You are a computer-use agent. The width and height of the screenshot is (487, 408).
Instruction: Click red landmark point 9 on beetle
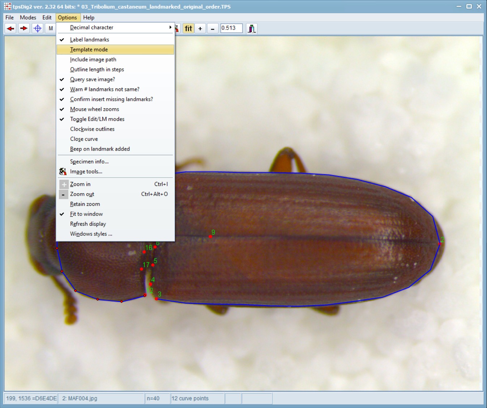click(210, 236)
